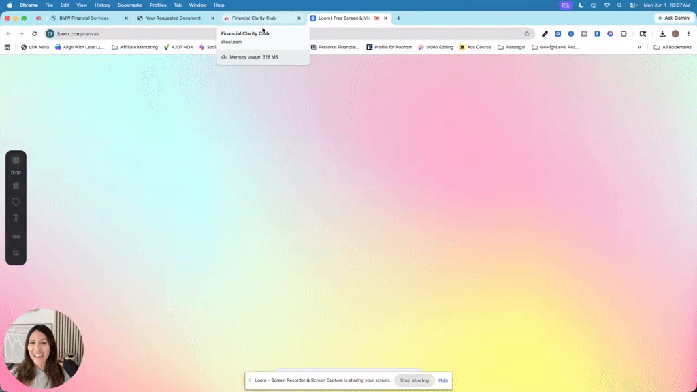Screen dimensions: 697x392
Task: Close the Financial Clarity Club tab
Action: coord(299,18)
